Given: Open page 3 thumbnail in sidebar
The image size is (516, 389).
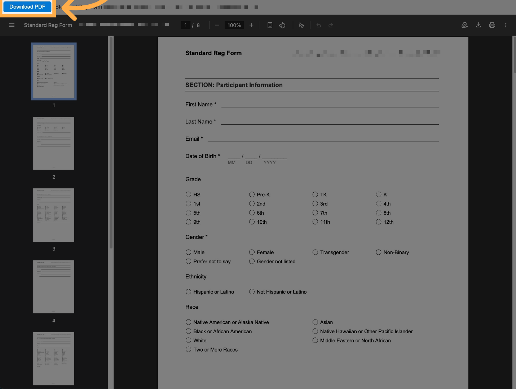Looking at the screenshot, I should [53, 215].
